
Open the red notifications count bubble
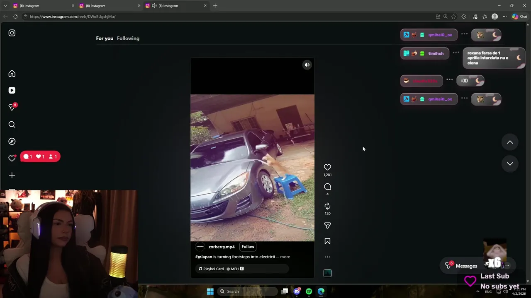(x=40, y=156)
